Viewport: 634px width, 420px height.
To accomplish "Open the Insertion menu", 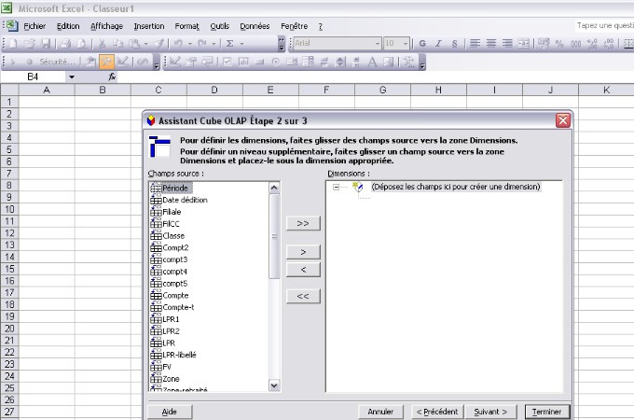I will (x=149, y=26).
